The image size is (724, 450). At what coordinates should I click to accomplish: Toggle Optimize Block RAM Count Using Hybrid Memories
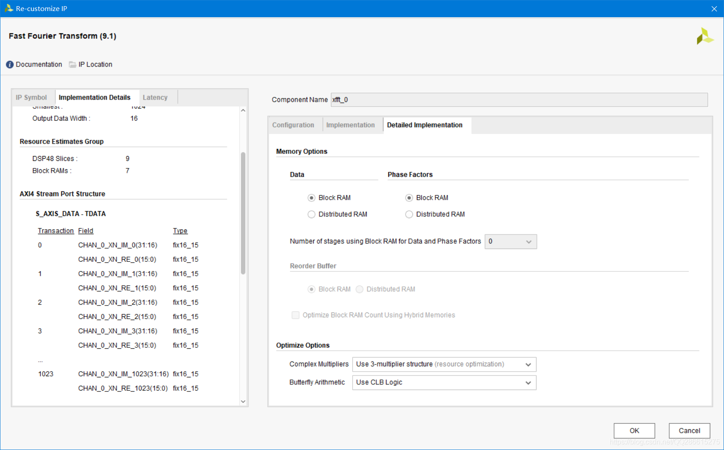coord(296,315)
